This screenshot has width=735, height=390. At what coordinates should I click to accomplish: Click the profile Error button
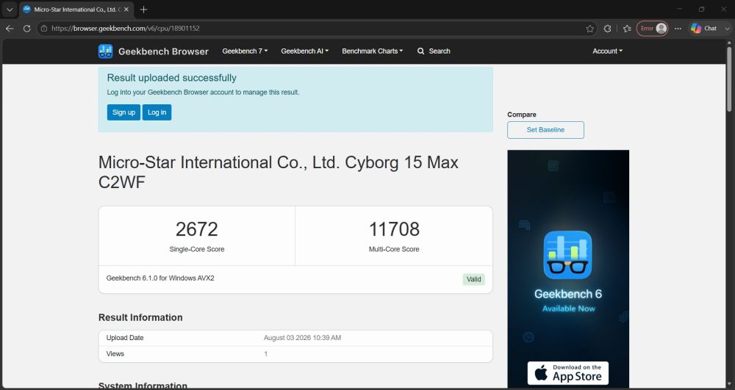[652, 29]
